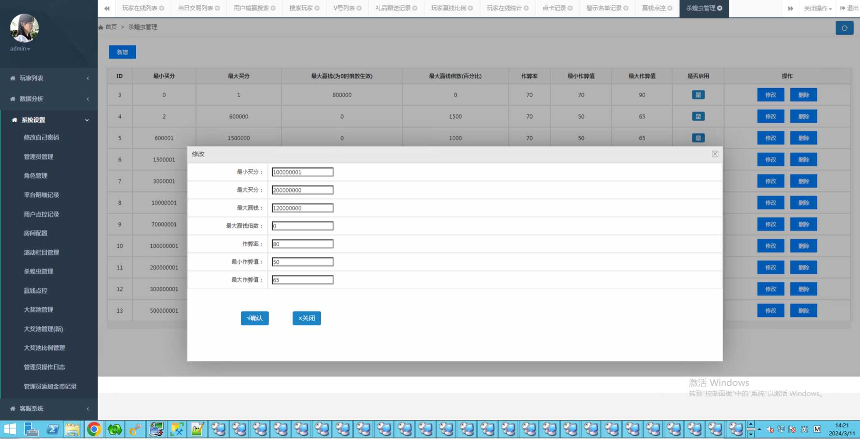The image size is (860, 439).
Task: Click the 作弊率 input field
Action: (x=302, y=244)
